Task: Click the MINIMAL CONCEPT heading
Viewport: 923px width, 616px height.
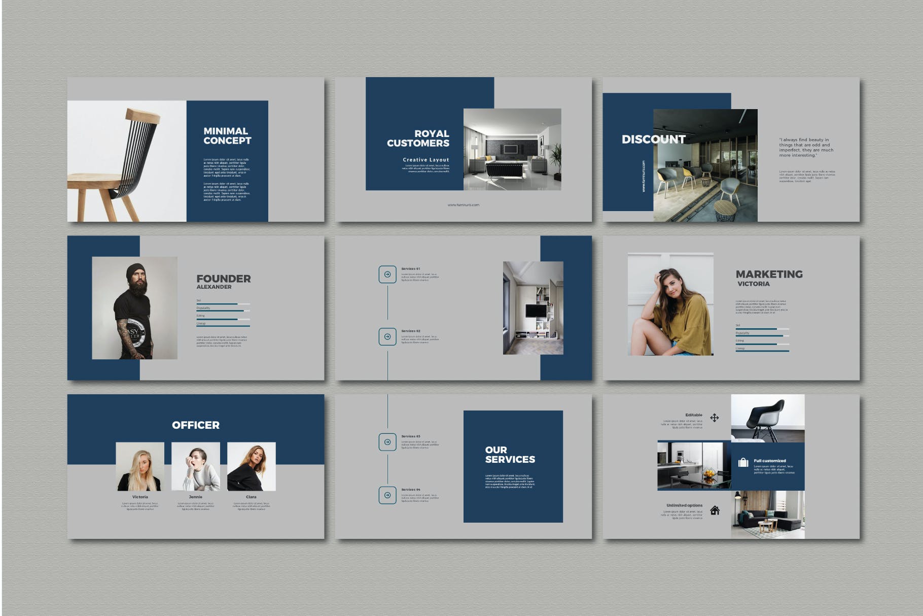Action: tap(227, 136)
